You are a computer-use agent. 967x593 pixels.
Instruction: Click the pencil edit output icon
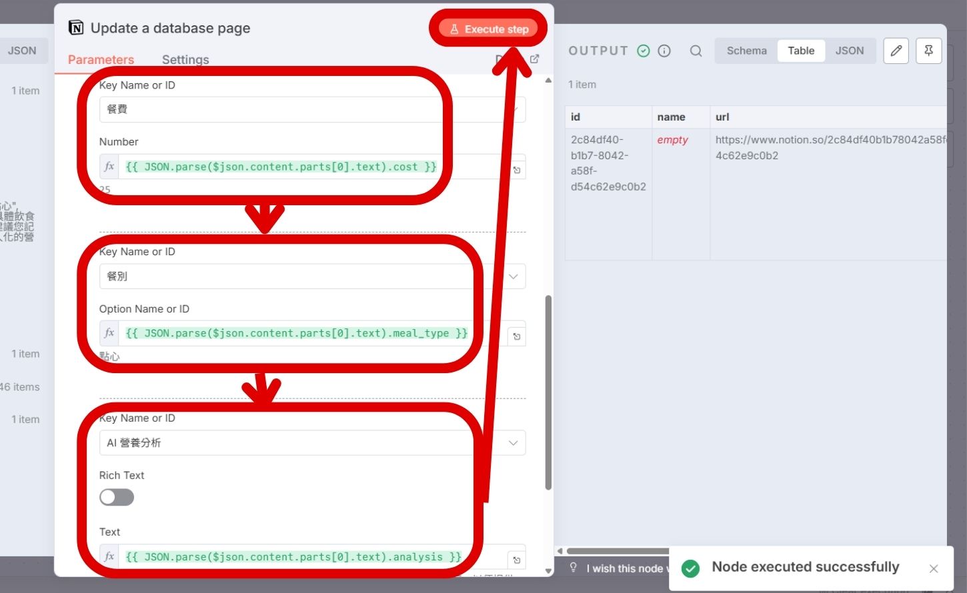click(896, 51)
